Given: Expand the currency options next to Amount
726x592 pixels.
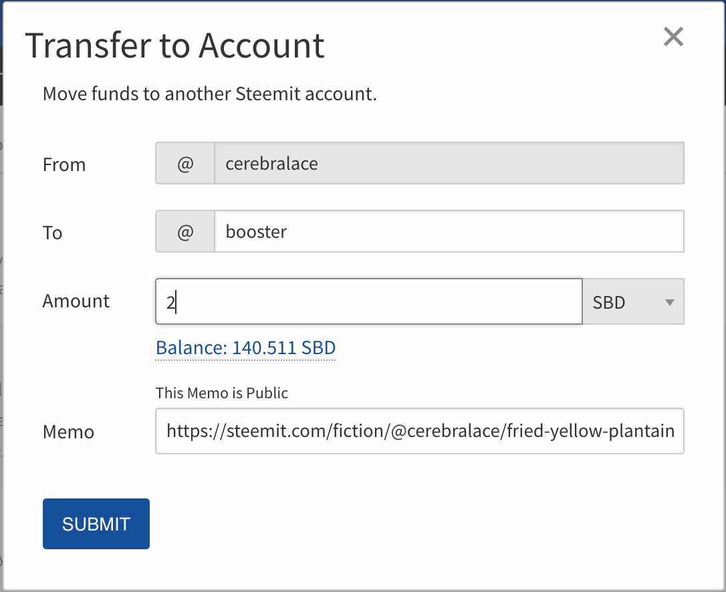Looking at the screenshot, I should point(633,301).
